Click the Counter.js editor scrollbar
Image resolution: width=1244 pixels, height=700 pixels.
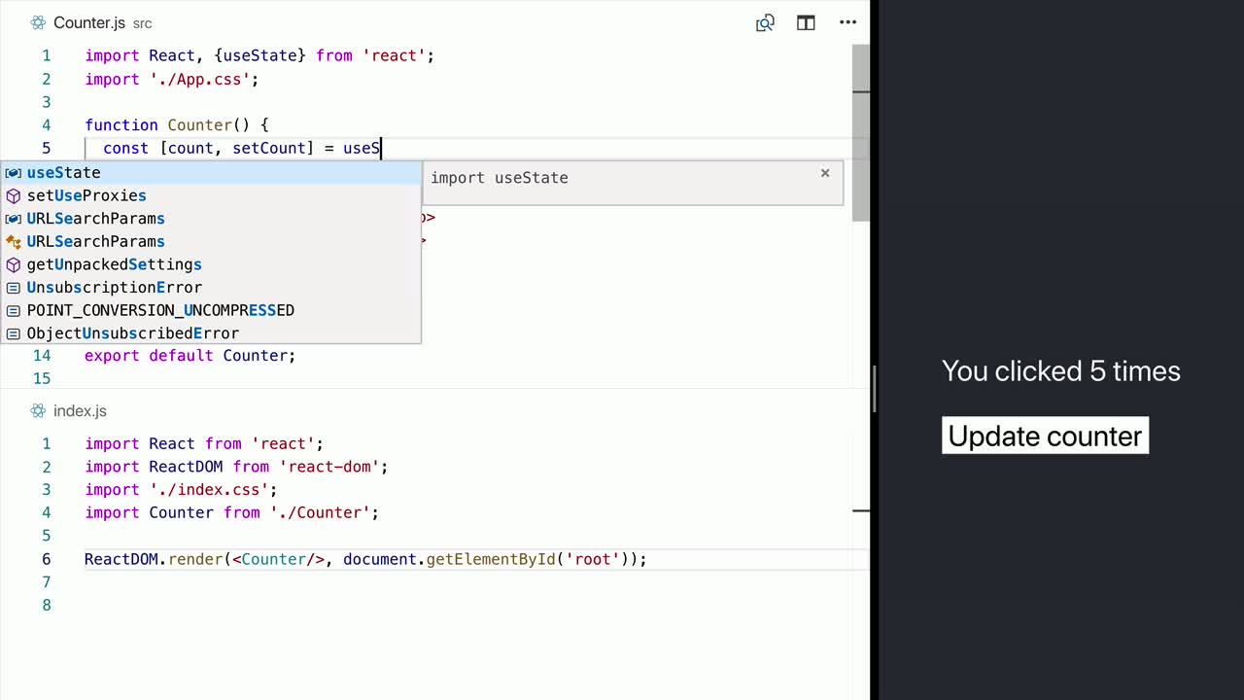pyautogui.click(x=860, y=126)
